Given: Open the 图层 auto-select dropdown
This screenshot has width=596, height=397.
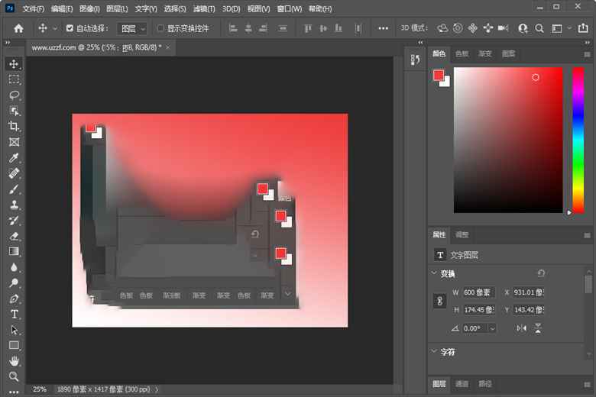Looking at the screenshot, I should [x=132, y=28].
